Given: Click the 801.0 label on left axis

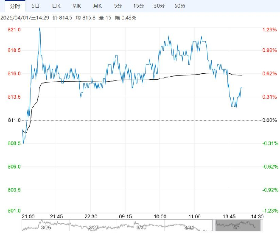Looking at the screenshot, I should 14,211.
